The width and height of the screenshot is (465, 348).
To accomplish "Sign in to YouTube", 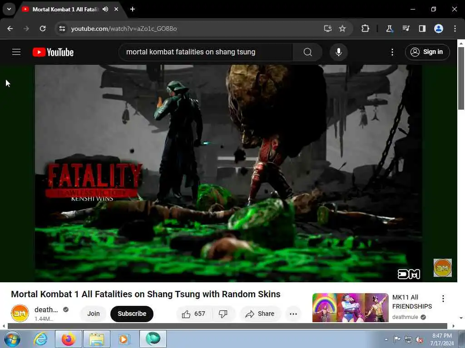I will (427, 52).
